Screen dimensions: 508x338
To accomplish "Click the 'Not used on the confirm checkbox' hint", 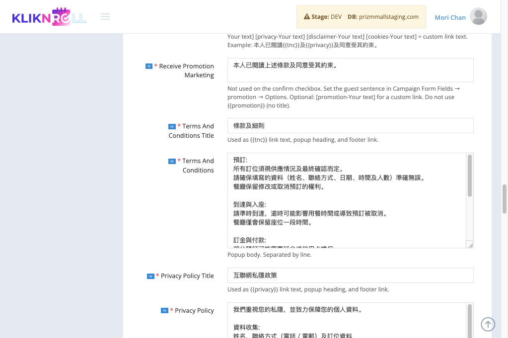I will 344,97.
